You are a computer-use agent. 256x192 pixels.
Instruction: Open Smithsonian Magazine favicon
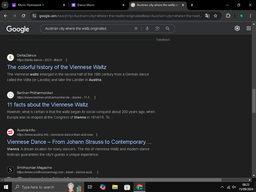tap(10, 170)
